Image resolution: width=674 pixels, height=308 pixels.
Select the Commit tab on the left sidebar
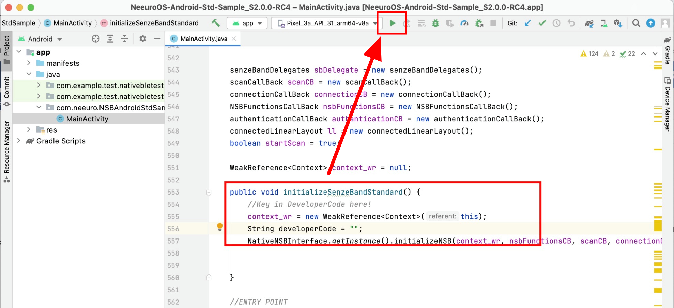tap(6, 90)
